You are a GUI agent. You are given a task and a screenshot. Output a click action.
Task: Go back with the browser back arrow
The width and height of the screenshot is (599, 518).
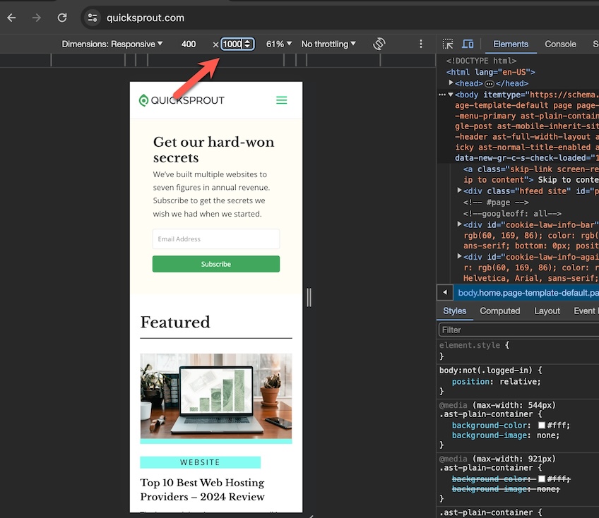tap(11, 18)
